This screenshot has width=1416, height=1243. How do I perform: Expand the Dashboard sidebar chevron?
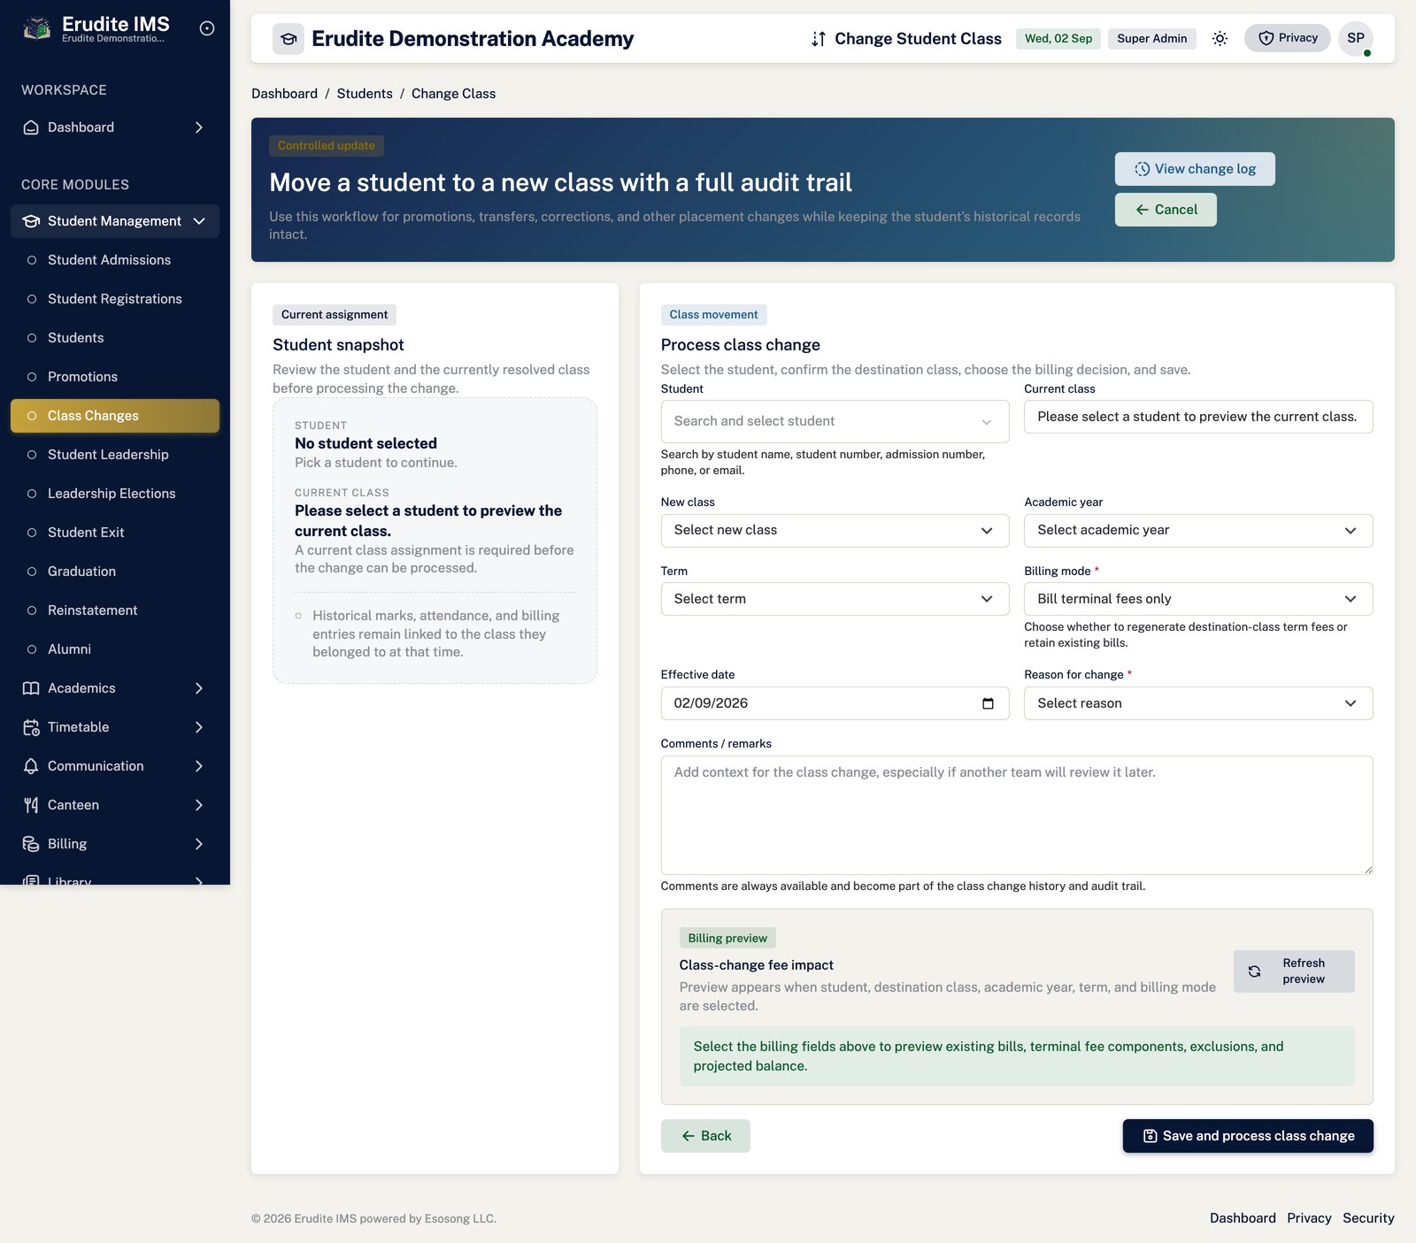click(199, 127)
